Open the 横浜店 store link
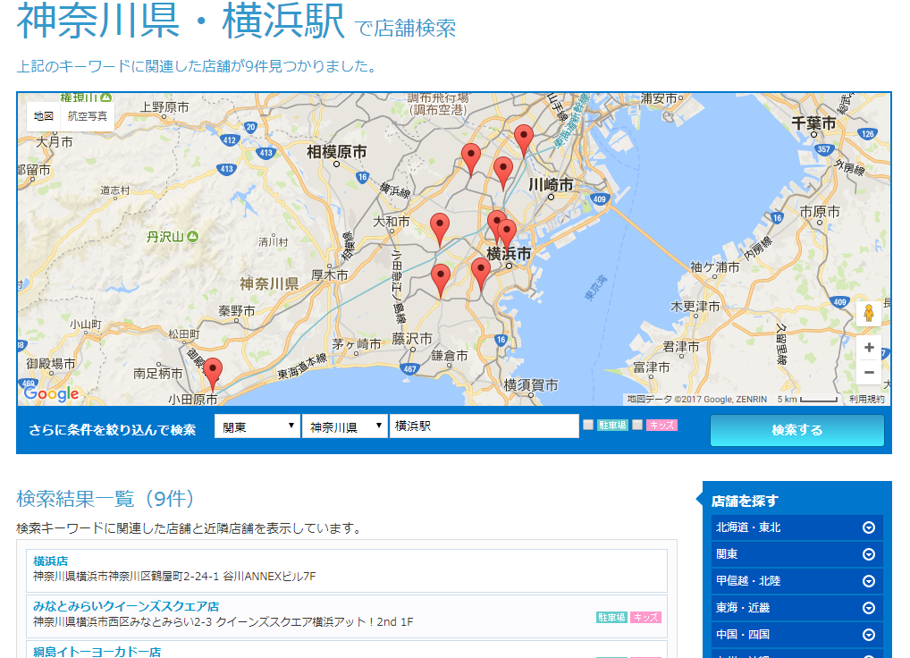This screenshot has width=910, height=658. 50,561
